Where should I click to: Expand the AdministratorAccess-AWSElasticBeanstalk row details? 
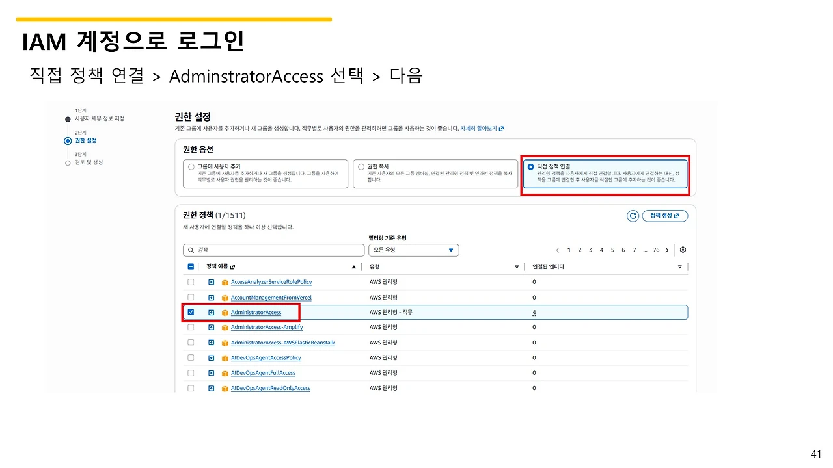pos(211,343)
